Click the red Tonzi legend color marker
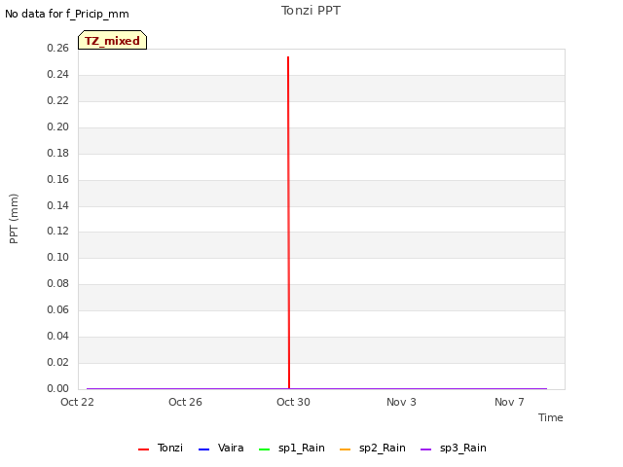The image size is (623, 467). click(143, 449)
